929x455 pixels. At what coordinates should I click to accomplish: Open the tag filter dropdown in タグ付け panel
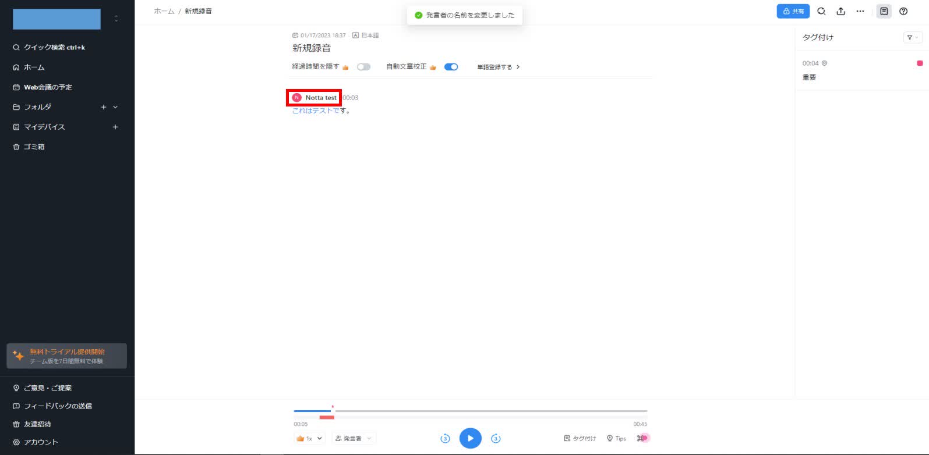(912, 37)
